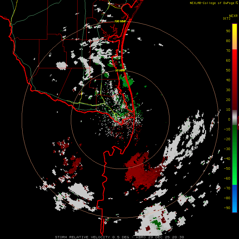239x239 pixels.
Task: Select the -50 value on velocity scale
Action: (x=227, y=169)
